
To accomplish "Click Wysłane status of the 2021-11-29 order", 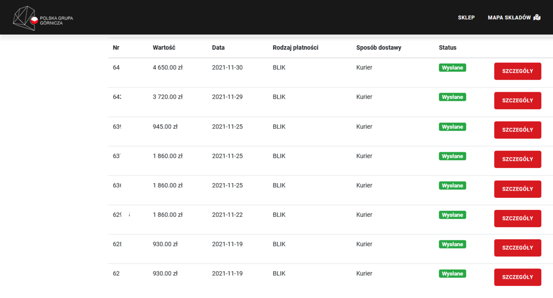I will 452,97.
